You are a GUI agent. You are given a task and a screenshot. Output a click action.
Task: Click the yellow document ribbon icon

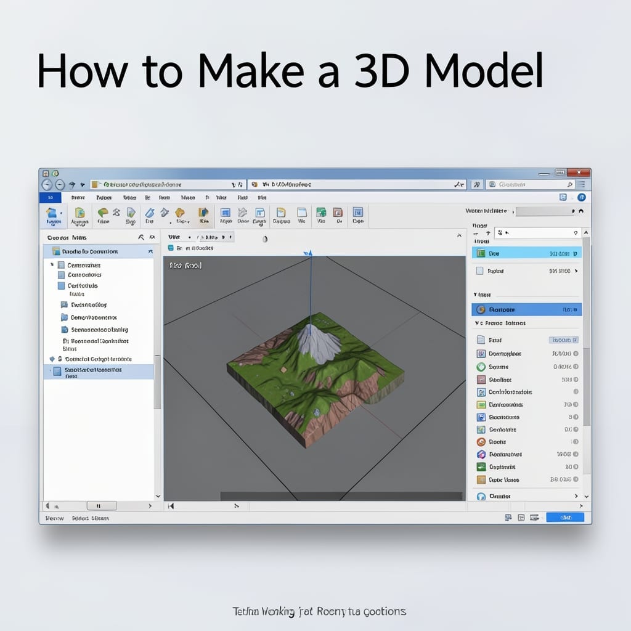(281, 213)
